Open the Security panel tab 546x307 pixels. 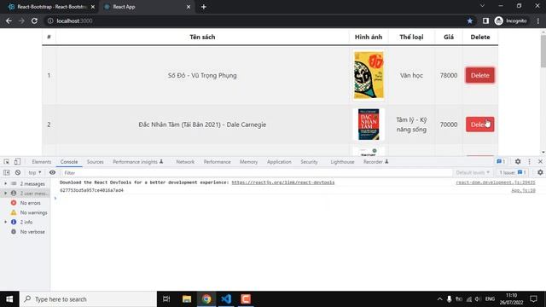point(309,162)
